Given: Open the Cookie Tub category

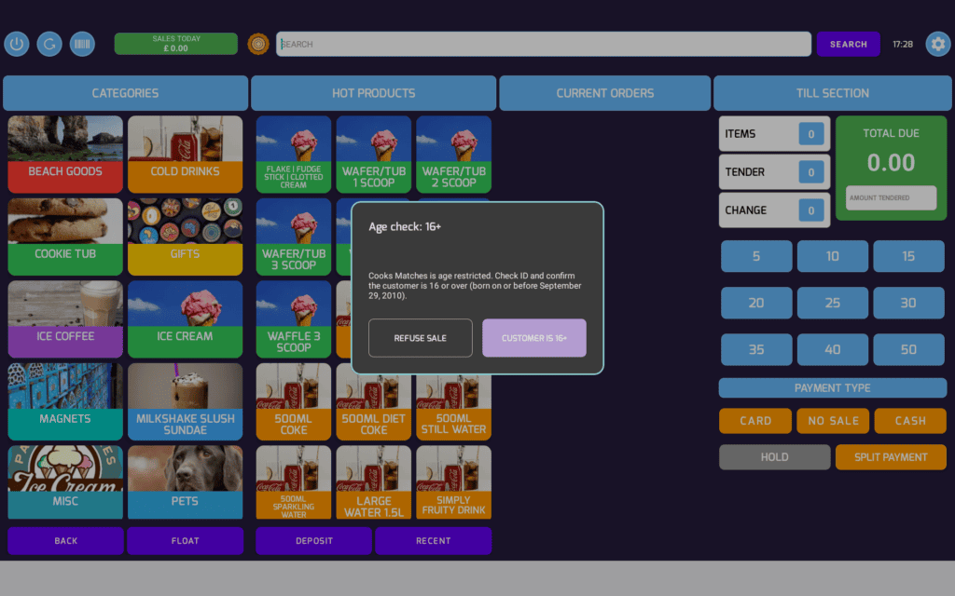Looking at the screenshot, I should [x=65, y=237].
